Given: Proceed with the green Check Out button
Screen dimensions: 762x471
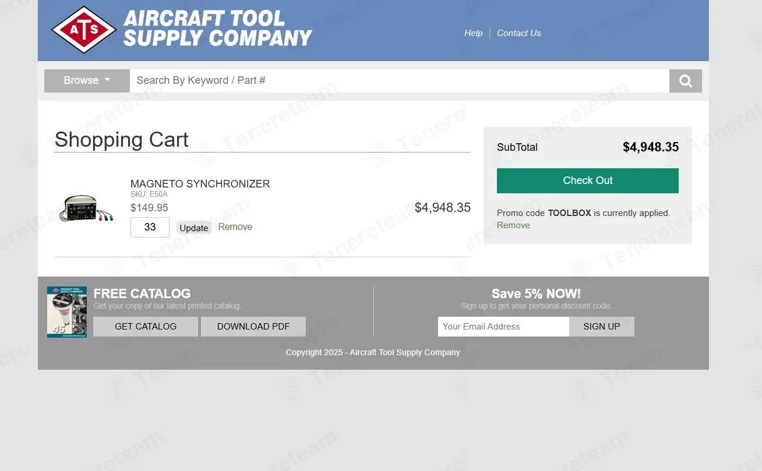Looking at the screenshot, I should point(587,180).
